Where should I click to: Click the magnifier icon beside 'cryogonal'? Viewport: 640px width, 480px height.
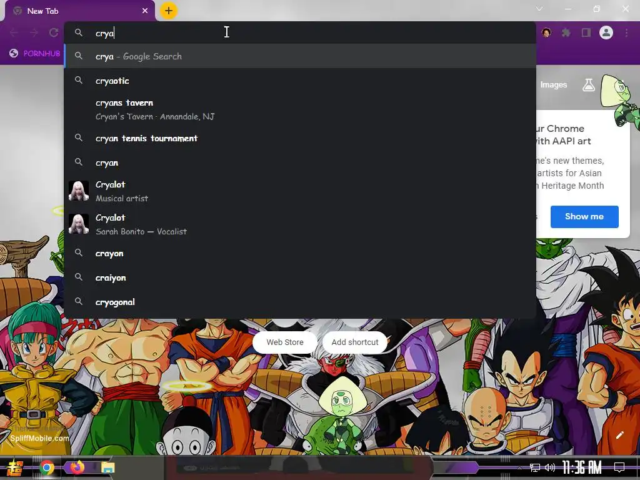tap(79, 301)
